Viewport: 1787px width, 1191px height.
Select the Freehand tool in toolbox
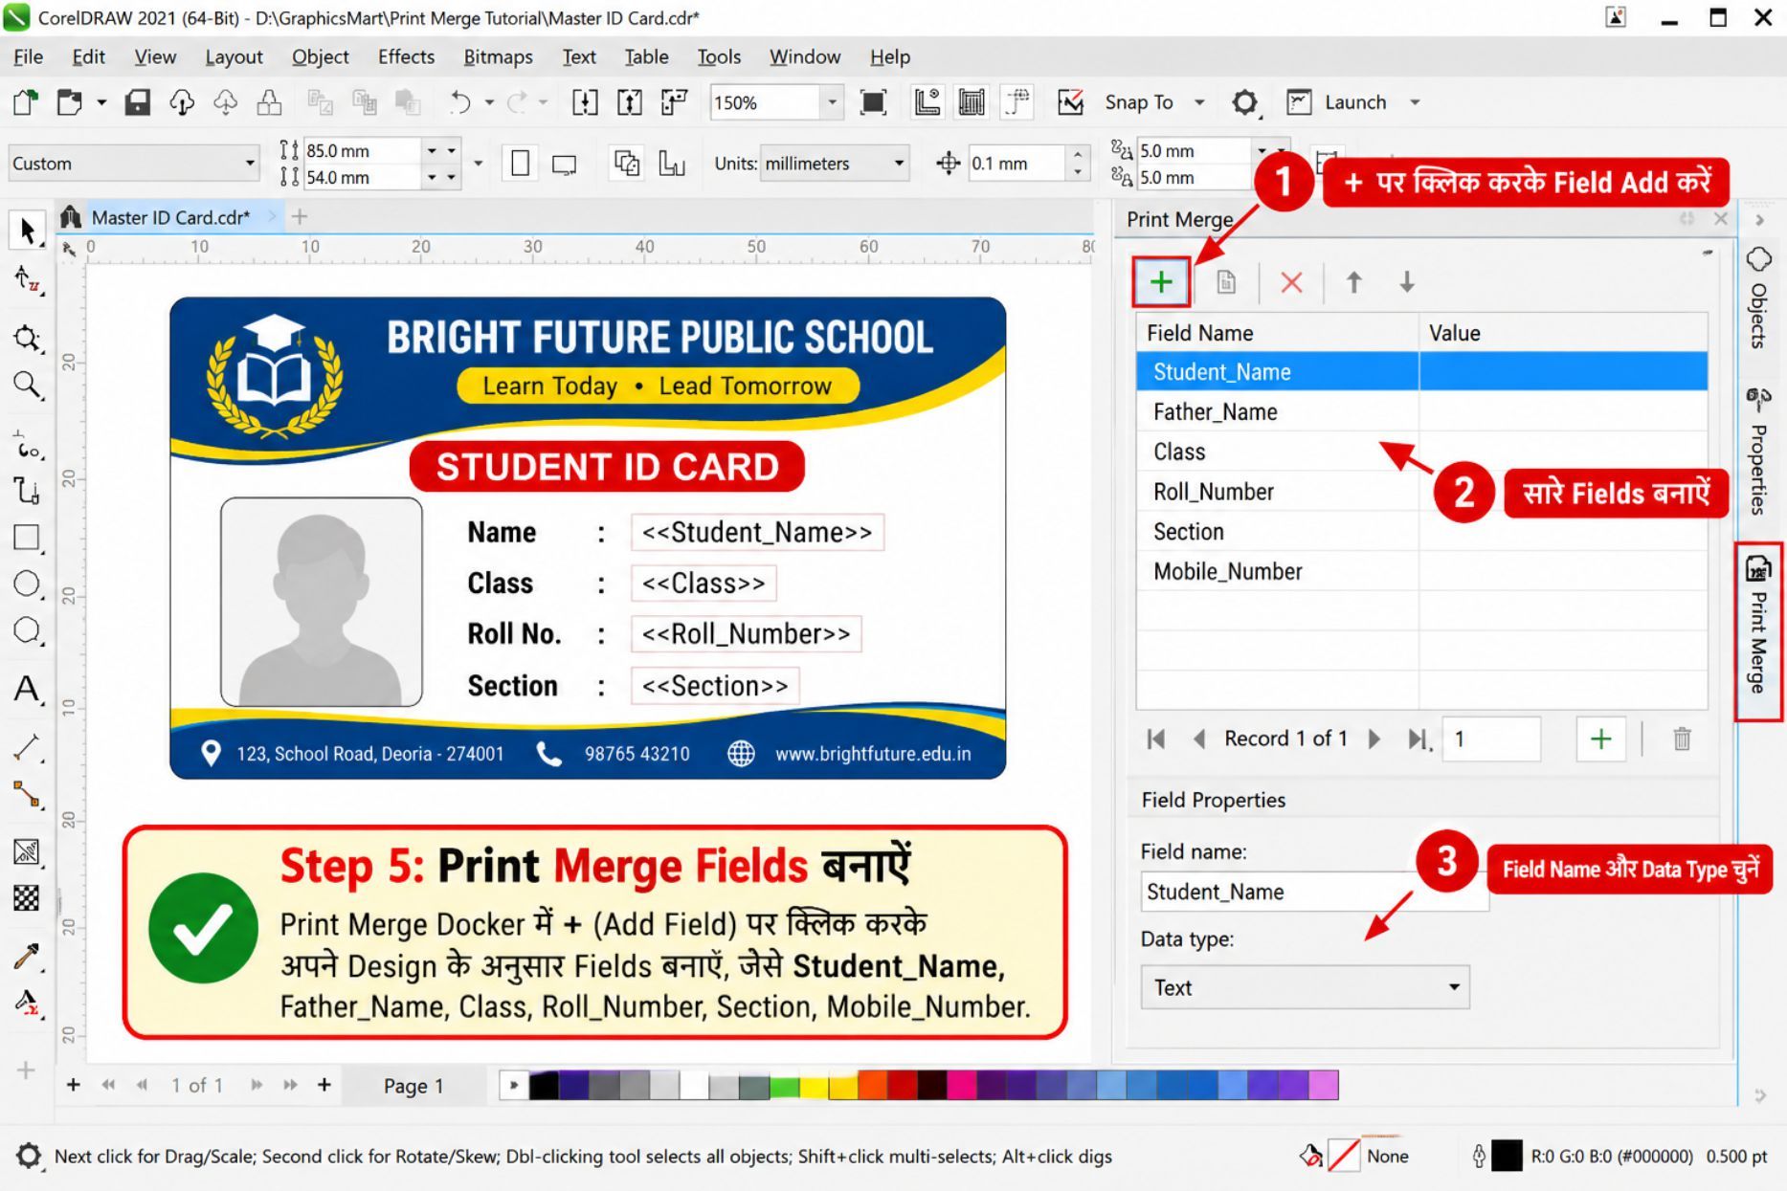tap(27, 447)
